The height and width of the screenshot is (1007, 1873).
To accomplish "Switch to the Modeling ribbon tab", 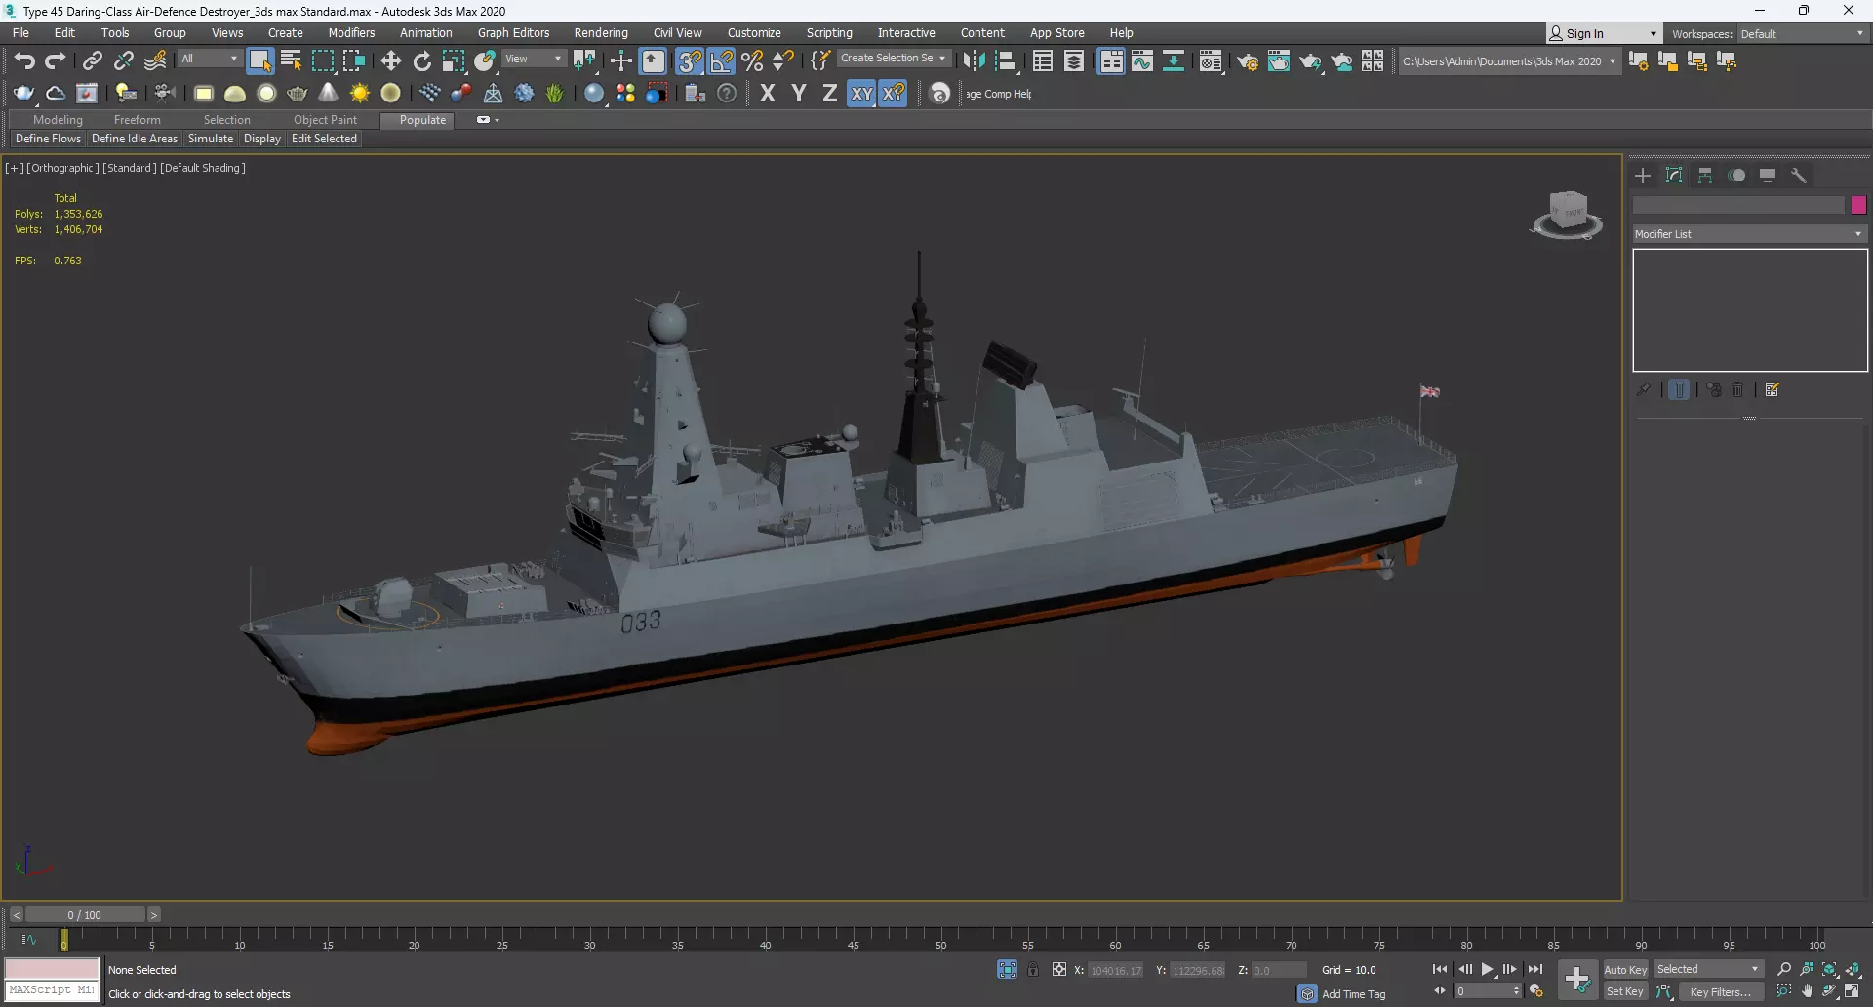I will 58,120.
